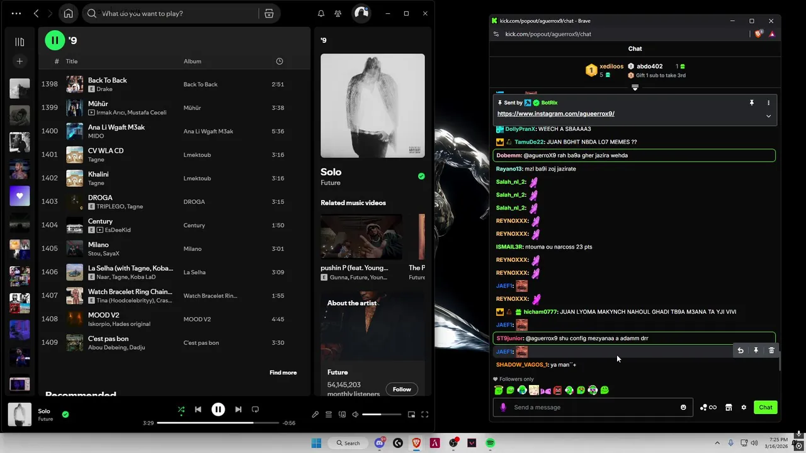Open Spotify play queue icon
This screenshot has width=806, height=453.
[x=329, y=415]
